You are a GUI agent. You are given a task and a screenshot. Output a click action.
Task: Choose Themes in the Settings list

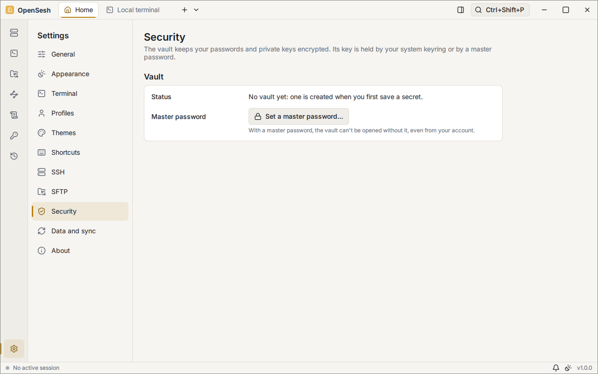pyautogui.click(x=80, y=133)
